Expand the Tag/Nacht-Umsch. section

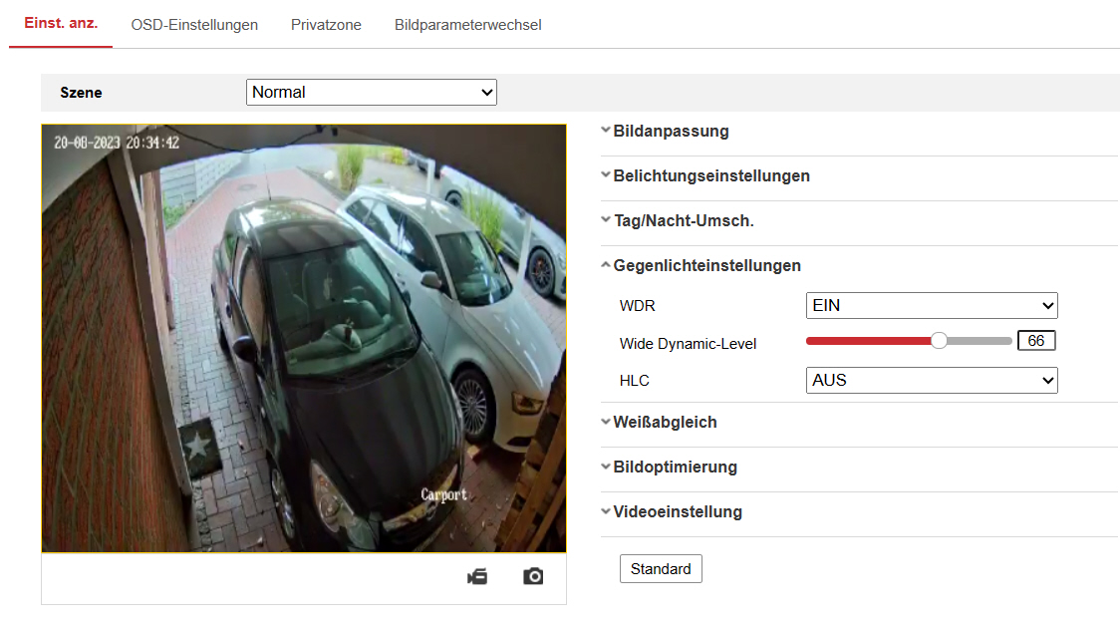[683, 221]
